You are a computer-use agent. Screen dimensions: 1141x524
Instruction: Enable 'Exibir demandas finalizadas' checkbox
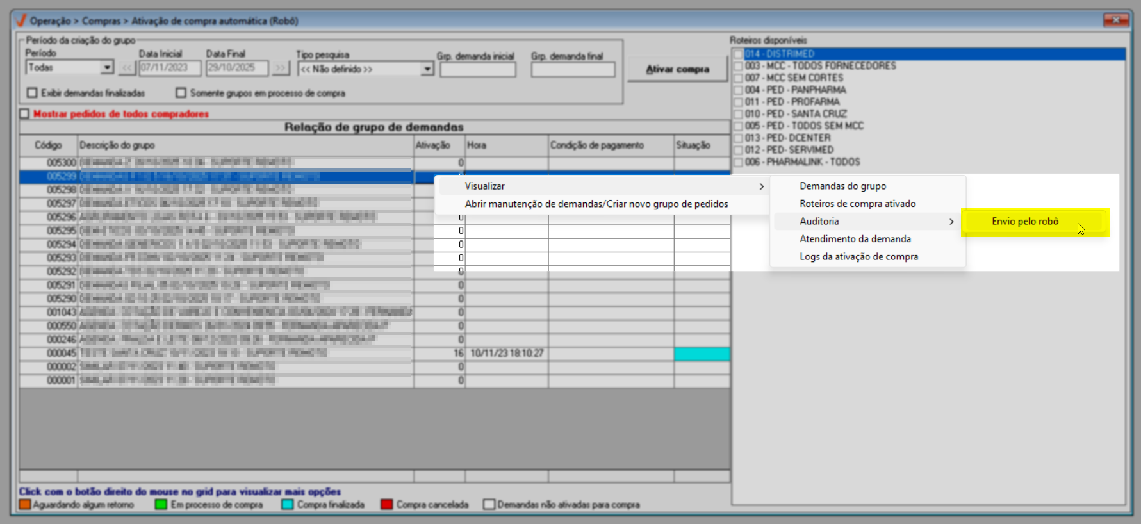(32, 94)
